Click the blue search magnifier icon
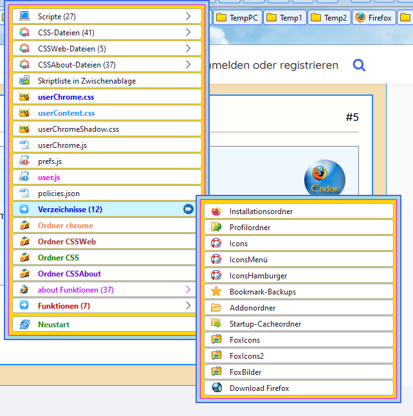The width and height of the screenshot is (413, 416). (x=359, y=66)
